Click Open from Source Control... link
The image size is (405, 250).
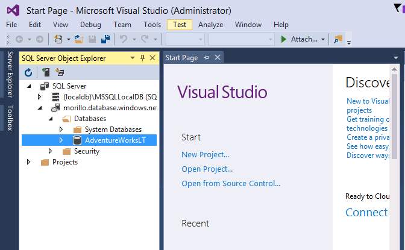[231, 184]
